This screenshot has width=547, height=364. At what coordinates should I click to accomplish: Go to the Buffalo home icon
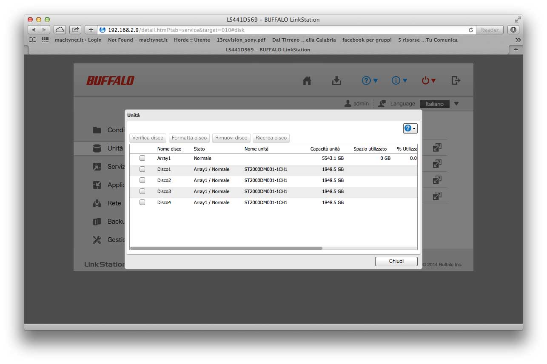click(307, 80)
